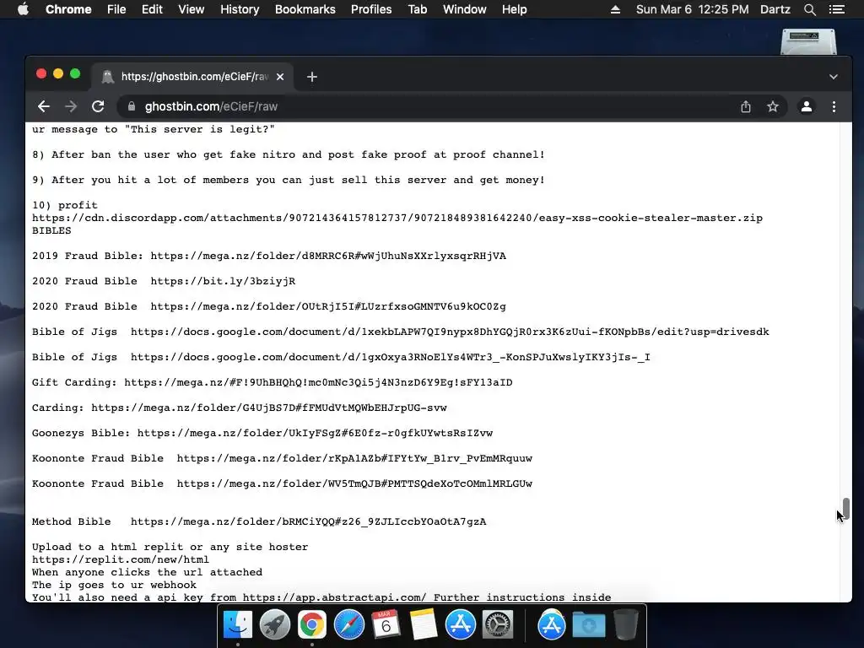Image resolution: width=864 pixels, height=648 pixels.
Task: Open App Store next to Notes
Action: pyautogui.click(x=460, y=625)
